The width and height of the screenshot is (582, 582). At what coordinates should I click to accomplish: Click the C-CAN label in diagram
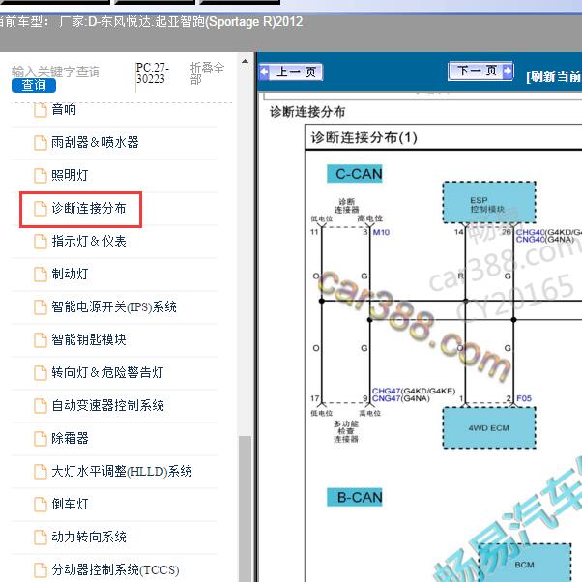pos(355,174)
